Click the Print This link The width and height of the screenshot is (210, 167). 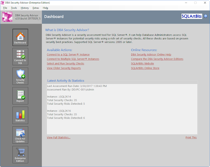[191, 137]
